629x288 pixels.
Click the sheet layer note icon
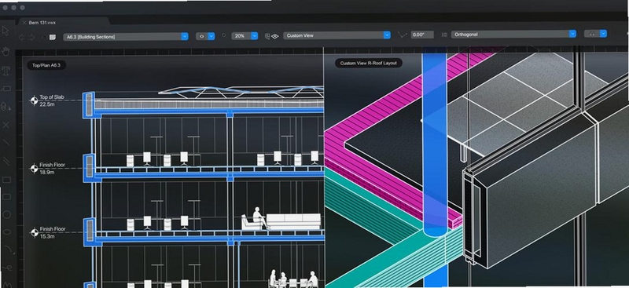pyautogui.click(x=52, y=37)
